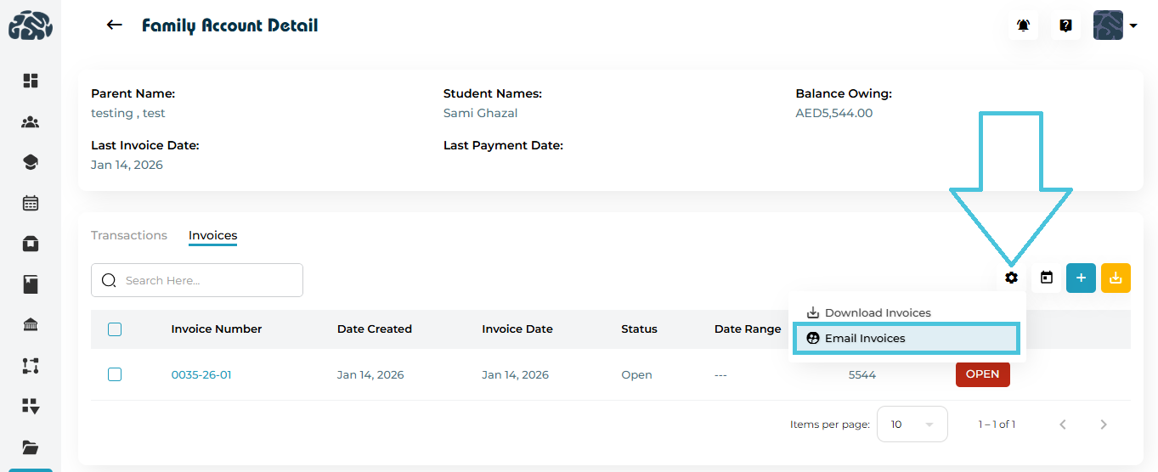Open the dashboard icon in sidebar

point(31,81)
